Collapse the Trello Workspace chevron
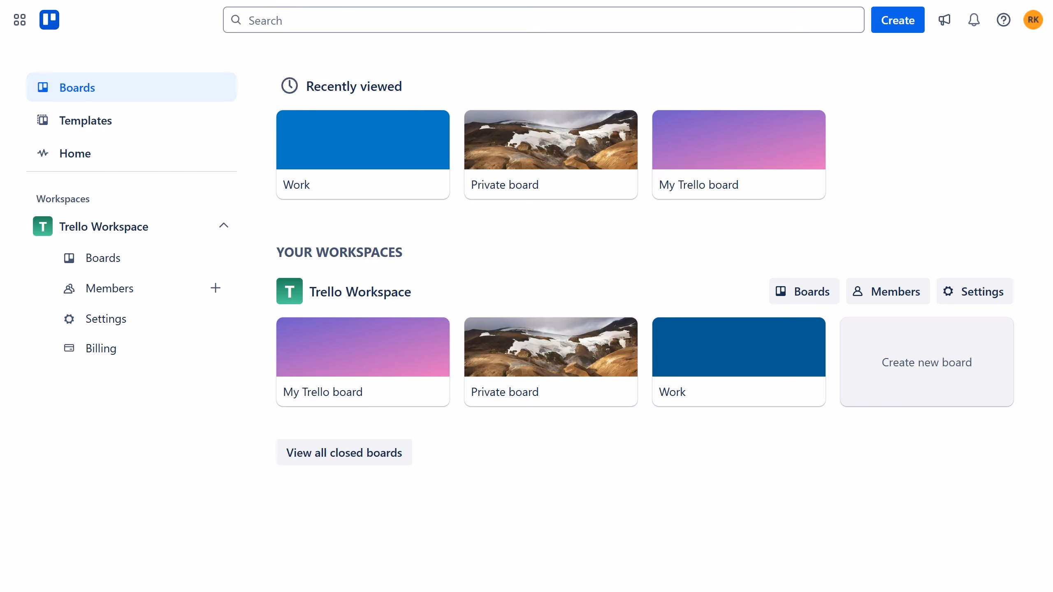This screenshot has width=1053, height=592. click(x=224, y=225)
